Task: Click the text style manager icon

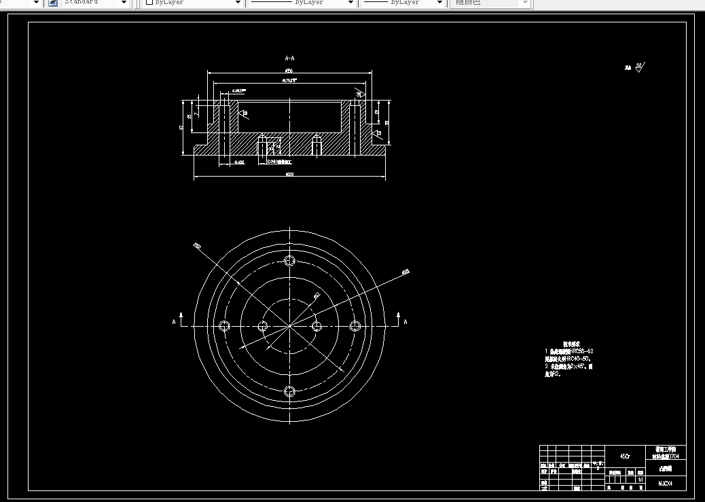Action: [53, 3]
